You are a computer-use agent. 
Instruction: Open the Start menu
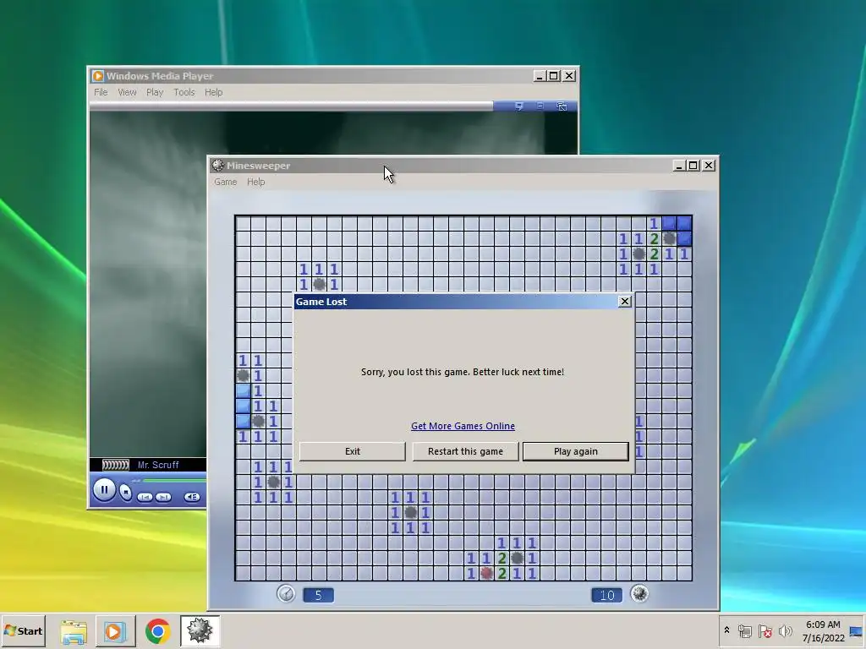(x=23, y=630)
